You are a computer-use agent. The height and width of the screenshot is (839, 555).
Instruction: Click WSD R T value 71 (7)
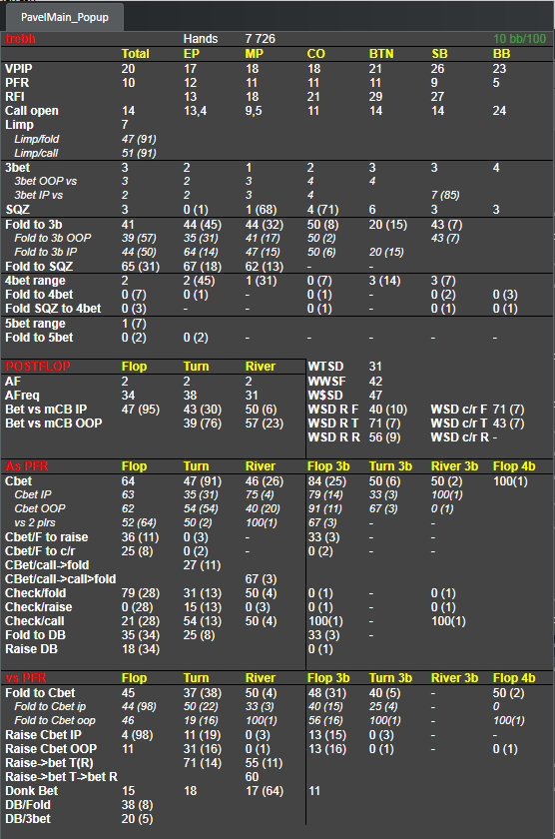pos(384,423)
